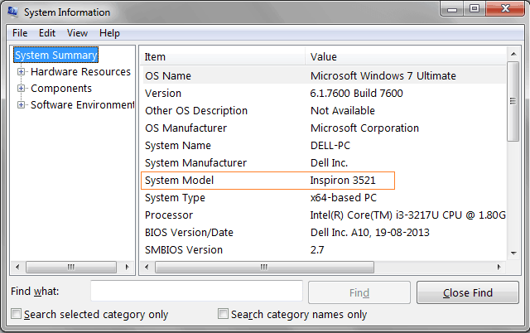Select the Software Environment tree item
This screenshot has width=530, height=333.
[x=82, y=105]
